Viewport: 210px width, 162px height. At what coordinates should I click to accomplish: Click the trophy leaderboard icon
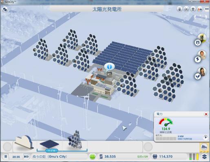[193, 9]
